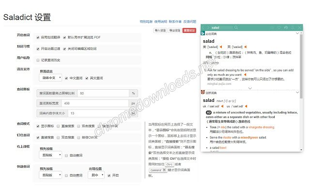The image size is (310, 194).
Task: Go forward in the salad lookup panel
Action: click(x=208, y=28)
